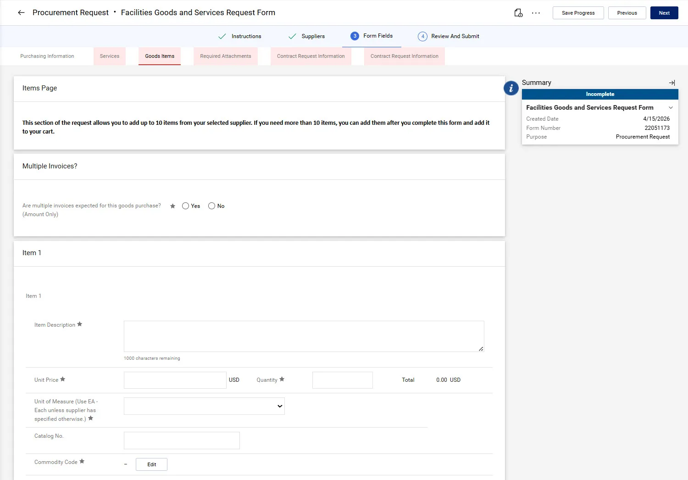The image size is (688, 480).
Task: Click the step 3 circle icon
Action: coord(355,36)
